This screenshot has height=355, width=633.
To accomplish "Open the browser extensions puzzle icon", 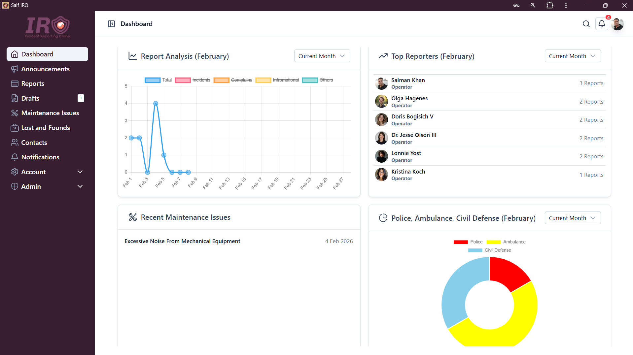I will [x=550, y=5].
